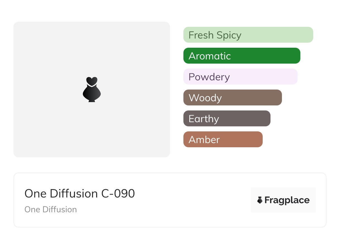Open the One Diffusion brand link
The image size is (340, 241).
pyautogui.click(x=51, y=209)
